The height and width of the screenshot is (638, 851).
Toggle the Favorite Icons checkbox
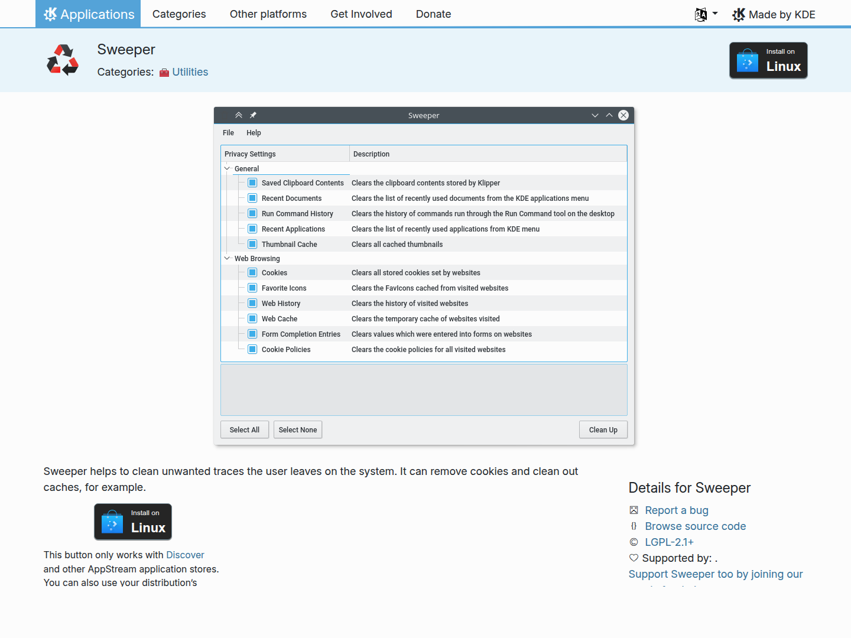252,288
